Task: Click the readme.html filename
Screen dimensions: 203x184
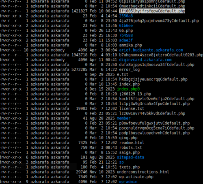Action: [132, 143]
